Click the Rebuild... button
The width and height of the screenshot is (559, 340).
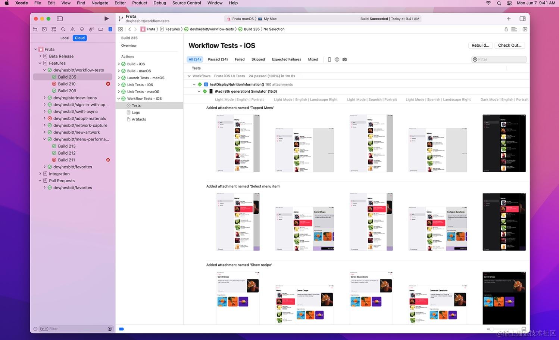coord(480,45)
